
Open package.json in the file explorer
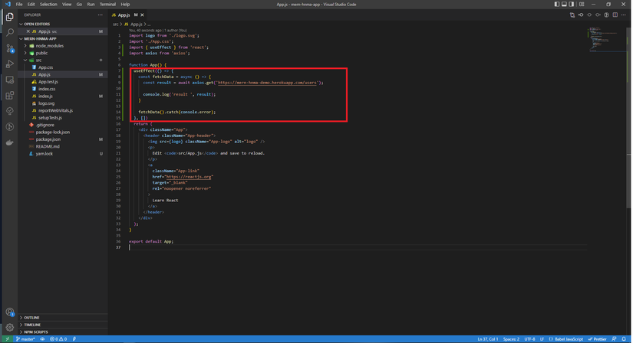click(x=48, y=139)
